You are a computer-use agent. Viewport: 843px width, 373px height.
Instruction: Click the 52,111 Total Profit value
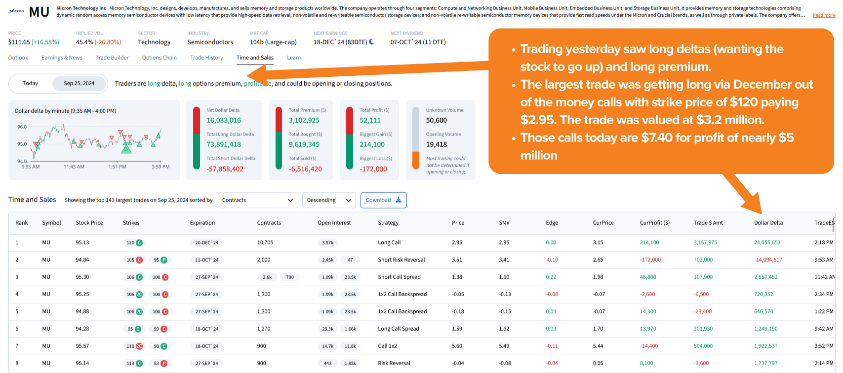click(x=370, y=120)
